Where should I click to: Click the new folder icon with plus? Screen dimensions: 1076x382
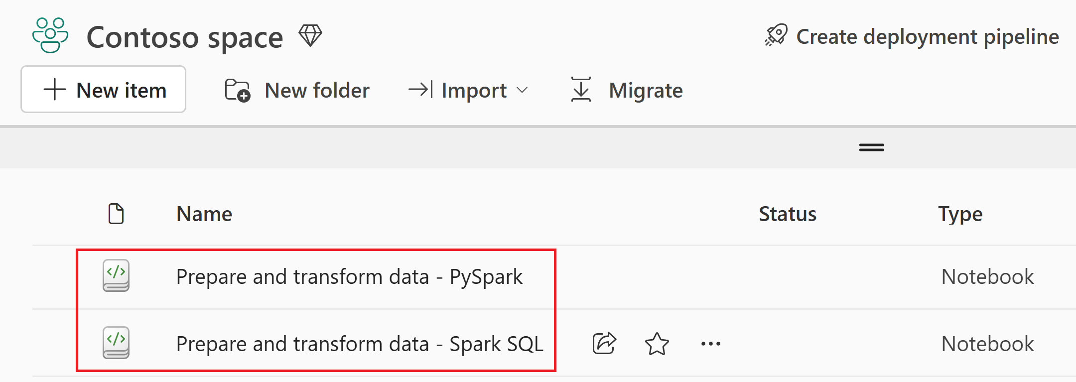tap(238, 90)
